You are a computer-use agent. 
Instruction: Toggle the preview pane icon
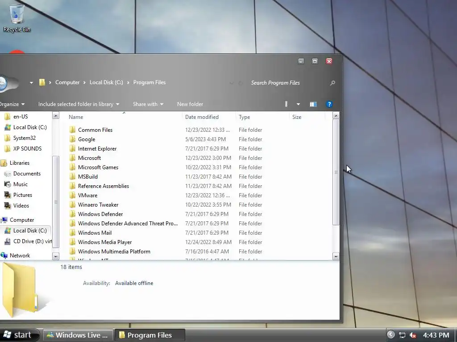click(313, 104)
